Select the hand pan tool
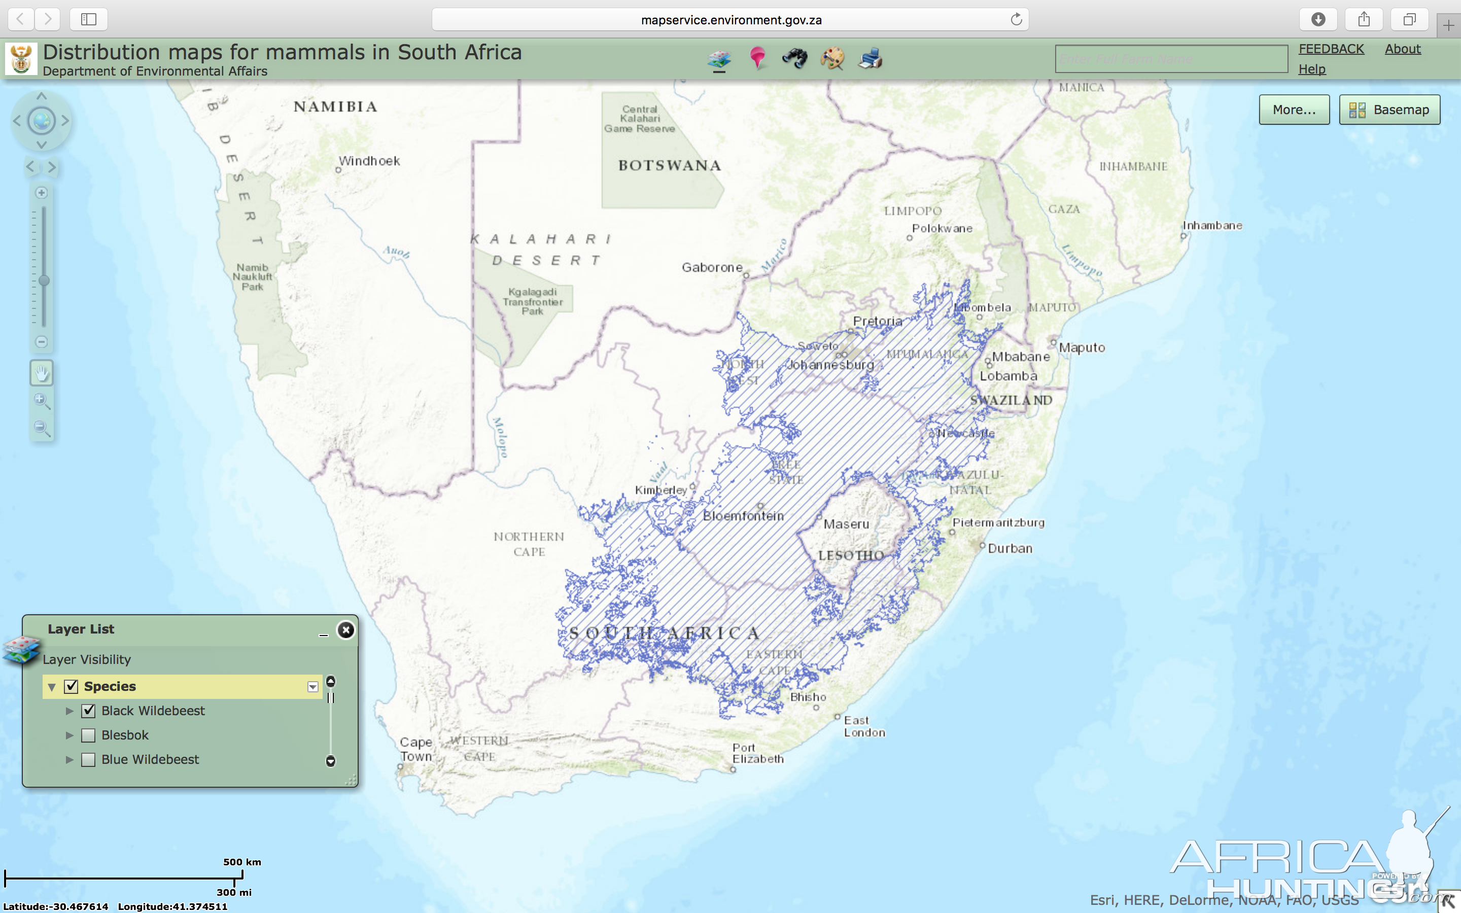1461x913 pixels. (42, 373)
